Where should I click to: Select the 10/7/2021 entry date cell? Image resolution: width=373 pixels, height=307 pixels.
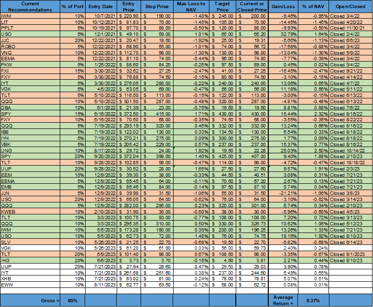pos(100,16)
